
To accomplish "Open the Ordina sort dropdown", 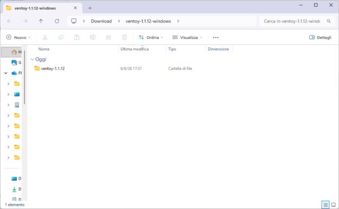I will pyautogui.click(x=151, y=38).
